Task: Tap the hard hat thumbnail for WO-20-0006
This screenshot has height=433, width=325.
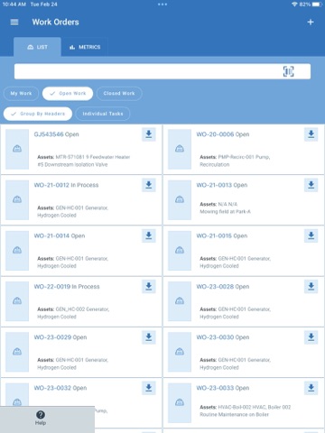Action: (x=180, y=149)
